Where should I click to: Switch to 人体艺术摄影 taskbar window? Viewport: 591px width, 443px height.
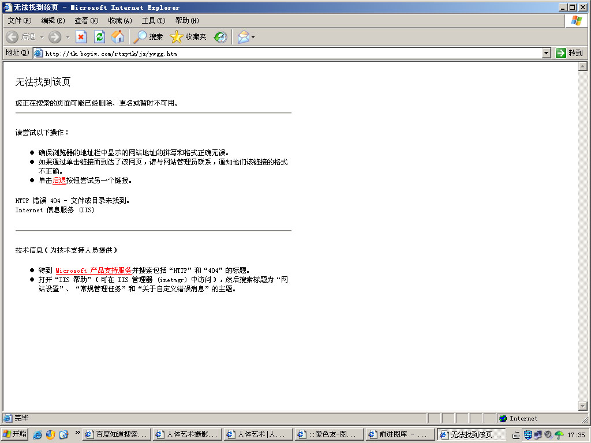click(x=187, y=434)
